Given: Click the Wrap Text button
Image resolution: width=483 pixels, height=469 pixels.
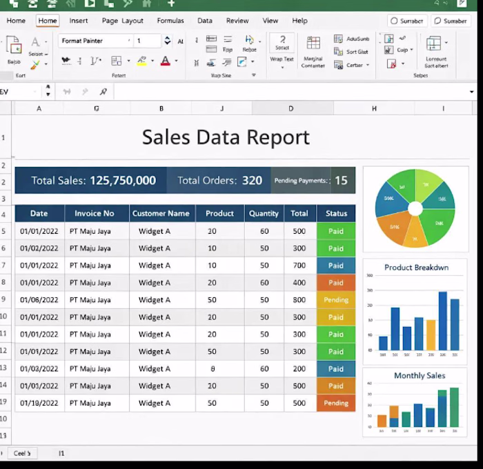Looking at the screenshot, I should pyautogui.click(x=282, y=59).
